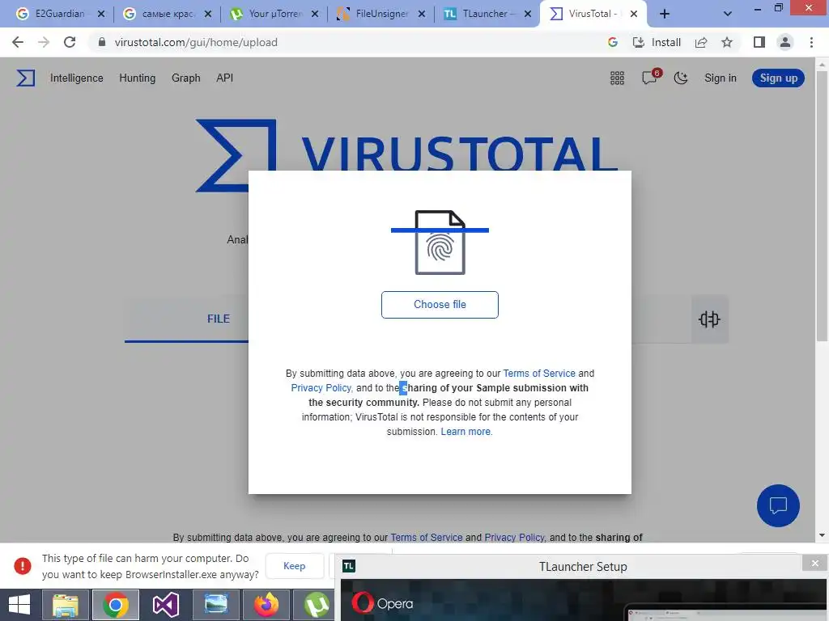The image size is (829, 621).
Task: Click Learn more link in dialog
Action: click(466, 432)
